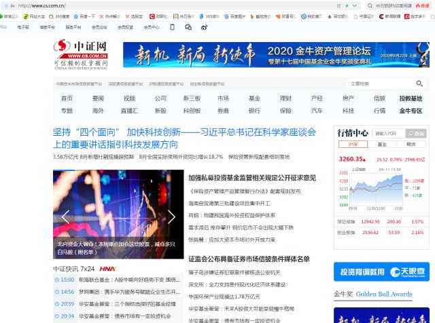This screenshot has height=323, width=435.
Task: Click the magnifier icon beside article search
Action: (x=419, y=83)
